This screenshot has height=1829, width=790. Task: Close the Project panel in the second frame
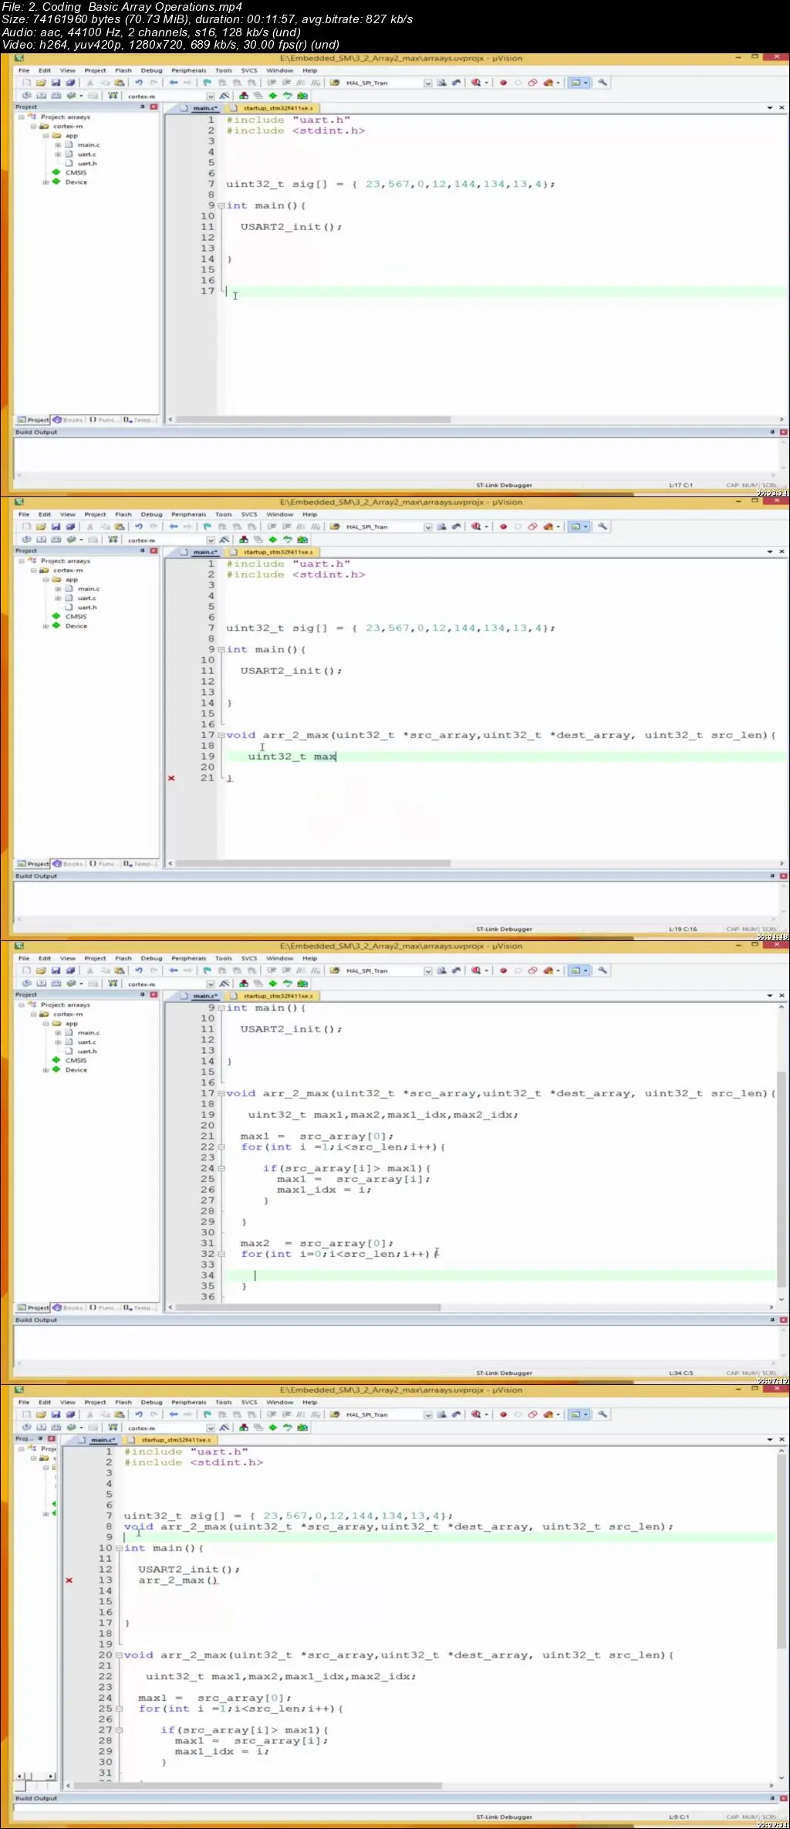[x=154, y=551]
